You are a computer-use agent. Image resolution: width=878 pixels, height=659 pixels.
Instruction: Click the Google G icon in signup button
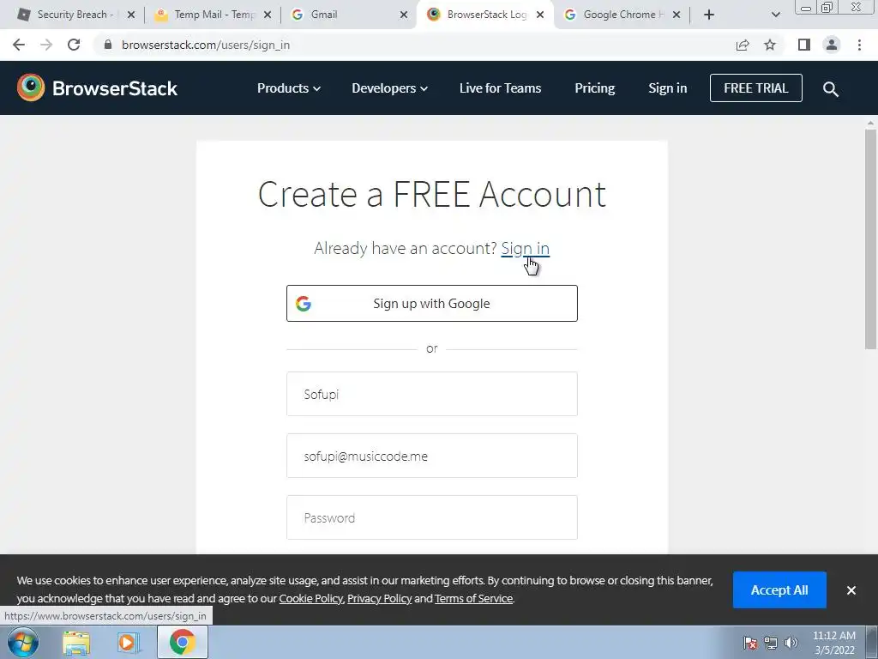point(304,303)
